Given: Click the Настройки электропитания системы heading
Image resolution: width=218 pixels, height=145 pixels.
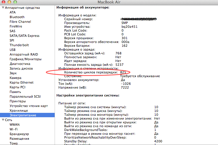Looking at the screenshot, I should tap(88, 96).
